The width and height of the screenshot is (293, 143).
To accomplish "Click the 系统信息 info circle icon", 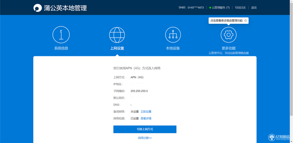I will pos(61,34).
